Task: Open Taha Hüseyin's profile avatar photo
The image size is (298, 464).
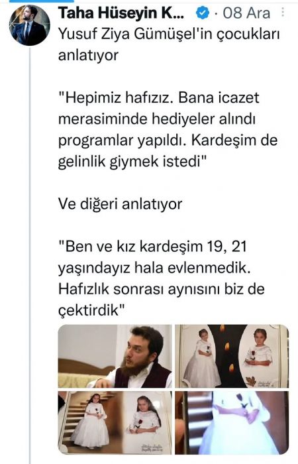Action: 29,25
